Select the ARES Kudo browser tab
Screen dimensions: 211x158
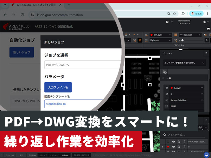click(36, 5)
